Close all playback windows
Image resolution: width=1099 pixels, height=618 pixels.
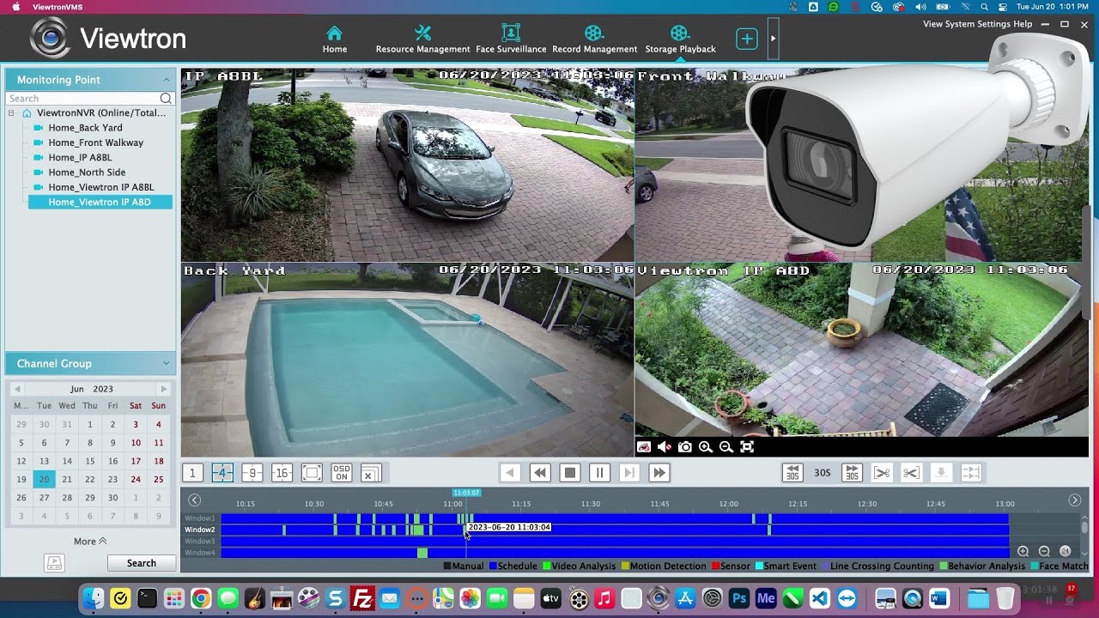(x=370, y=473)
